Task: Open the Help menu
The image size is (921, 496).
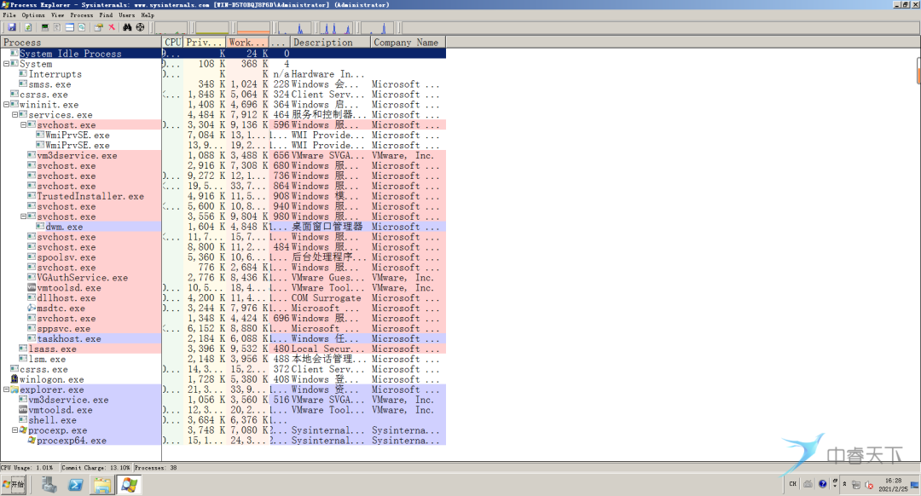Action: tap(148, 15)
